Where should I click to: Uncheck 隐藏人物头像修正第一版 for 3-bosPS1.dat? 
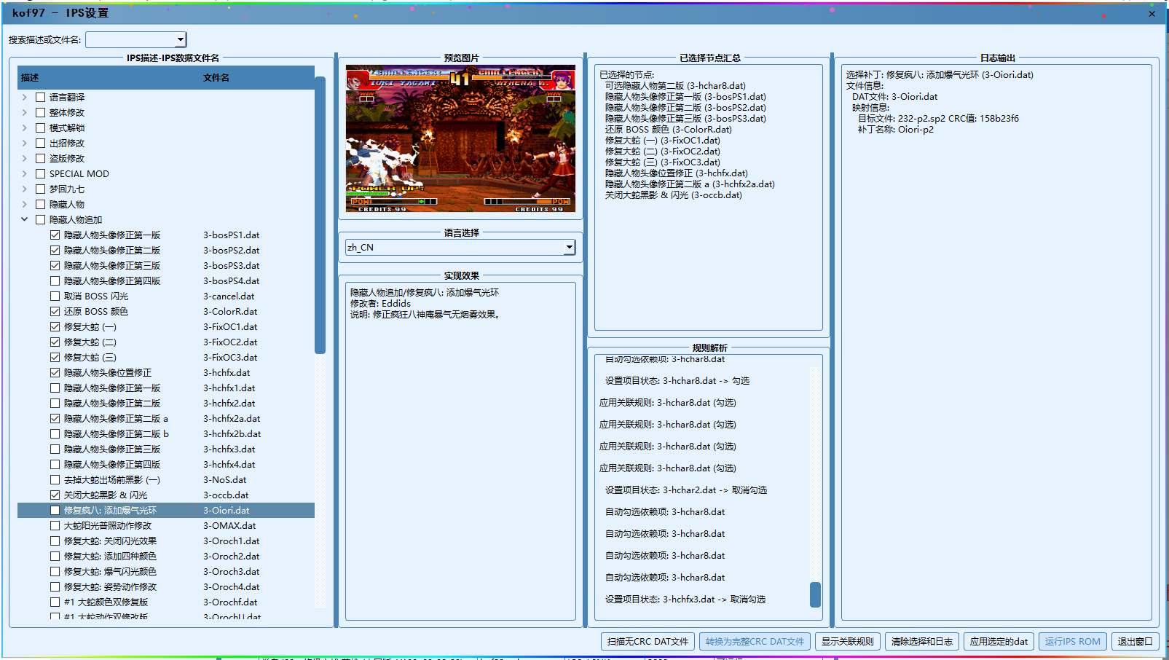click(x=55, y=235)
